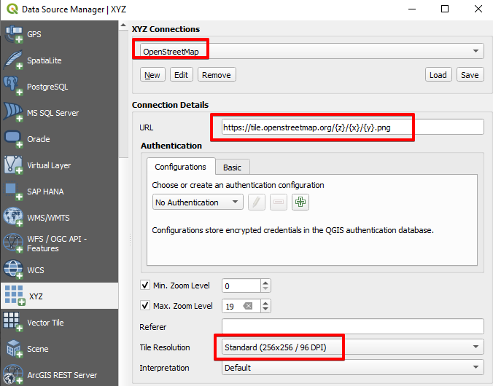Choose the PostgreSQL elephant icon
This screenshot has width=493, height=386.
pos(13,86)
